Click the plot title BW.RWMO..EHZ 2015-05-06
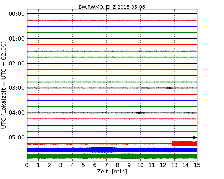Screen dimensions: 224x179 [x=112, y=7]
